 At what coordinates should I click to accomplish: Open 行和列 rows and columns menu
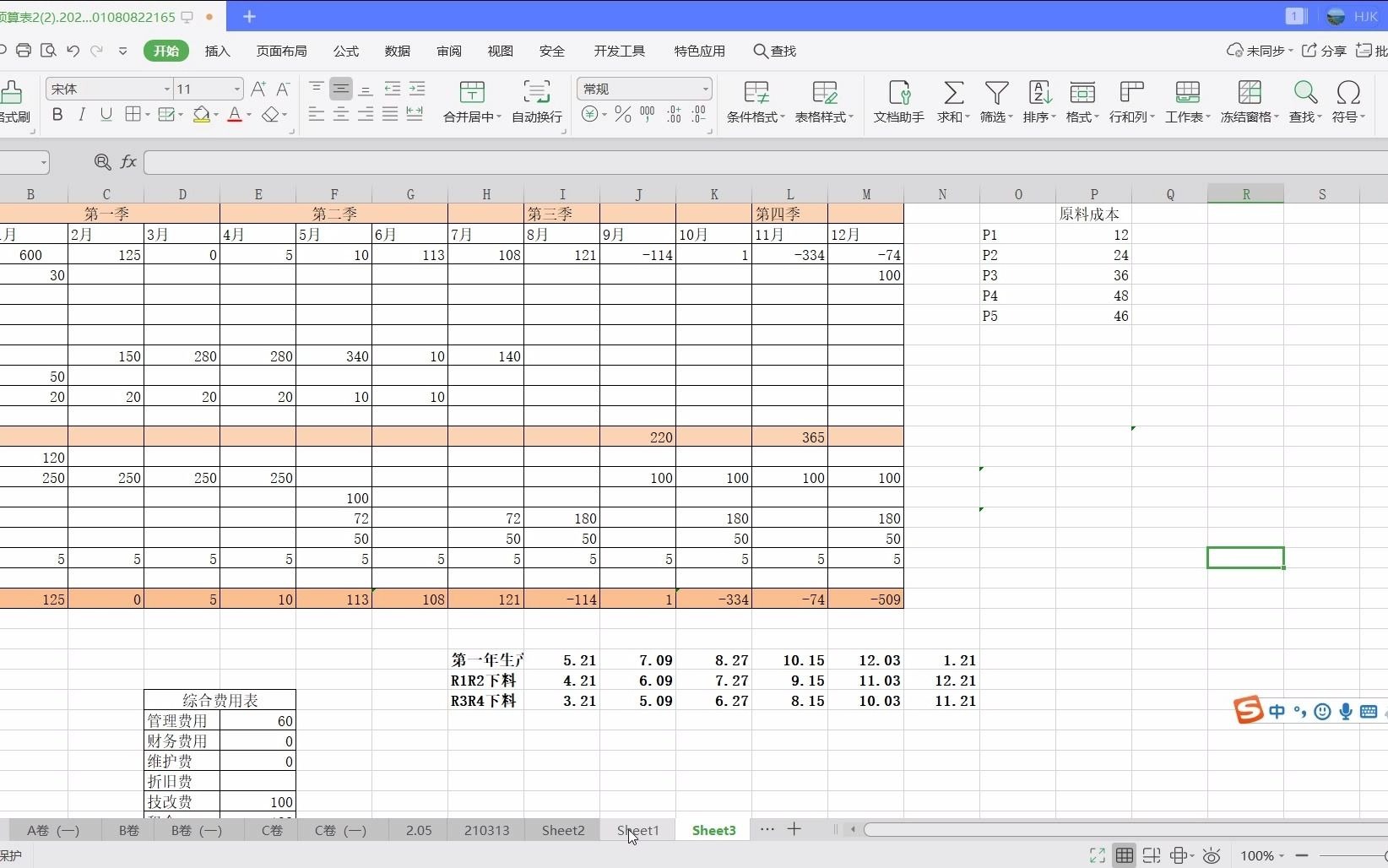[1131, 101]
